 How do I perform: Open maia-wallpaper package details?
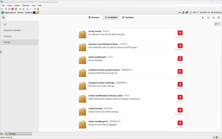click(130, 60)
